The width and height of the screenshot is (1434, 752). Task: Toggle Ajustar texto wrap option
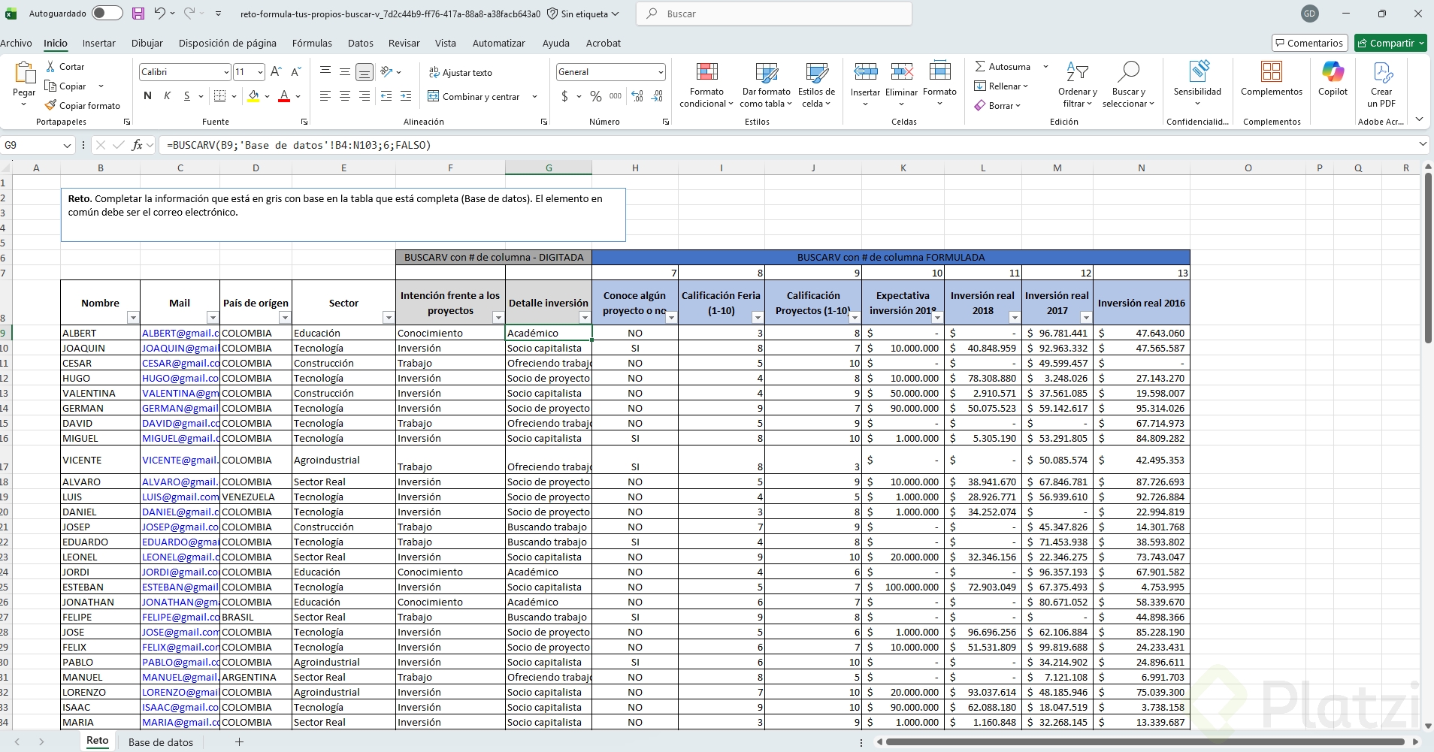460,73
